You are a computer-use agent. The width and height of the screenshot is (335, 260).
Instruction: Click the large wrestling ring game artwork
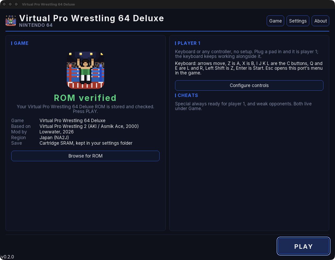[x=86, y=70]
